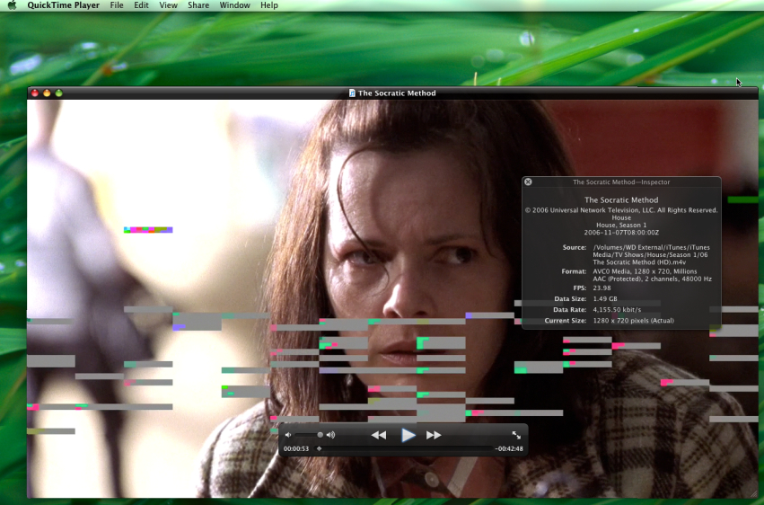Click the red close button of the movie window
This screenshot has height=505, width=764.
(x=35, y=93)
